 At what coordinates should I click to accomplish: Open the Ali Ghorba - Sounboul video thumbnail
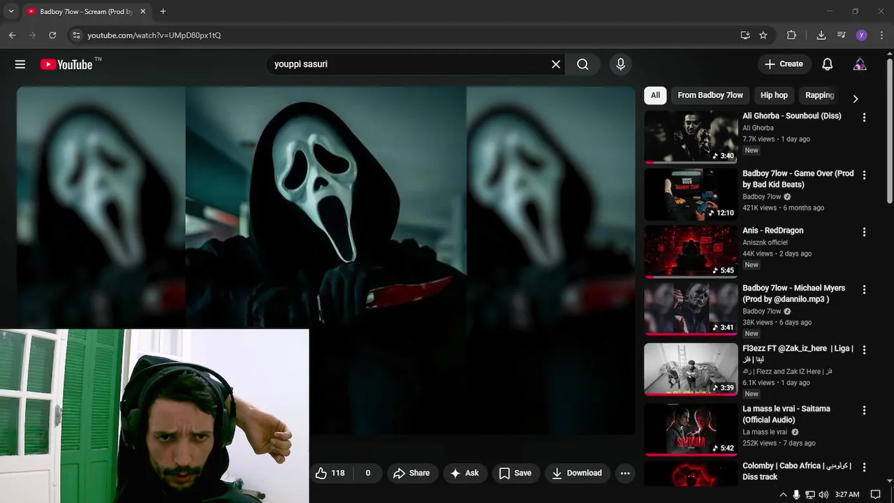click(690, 137)
